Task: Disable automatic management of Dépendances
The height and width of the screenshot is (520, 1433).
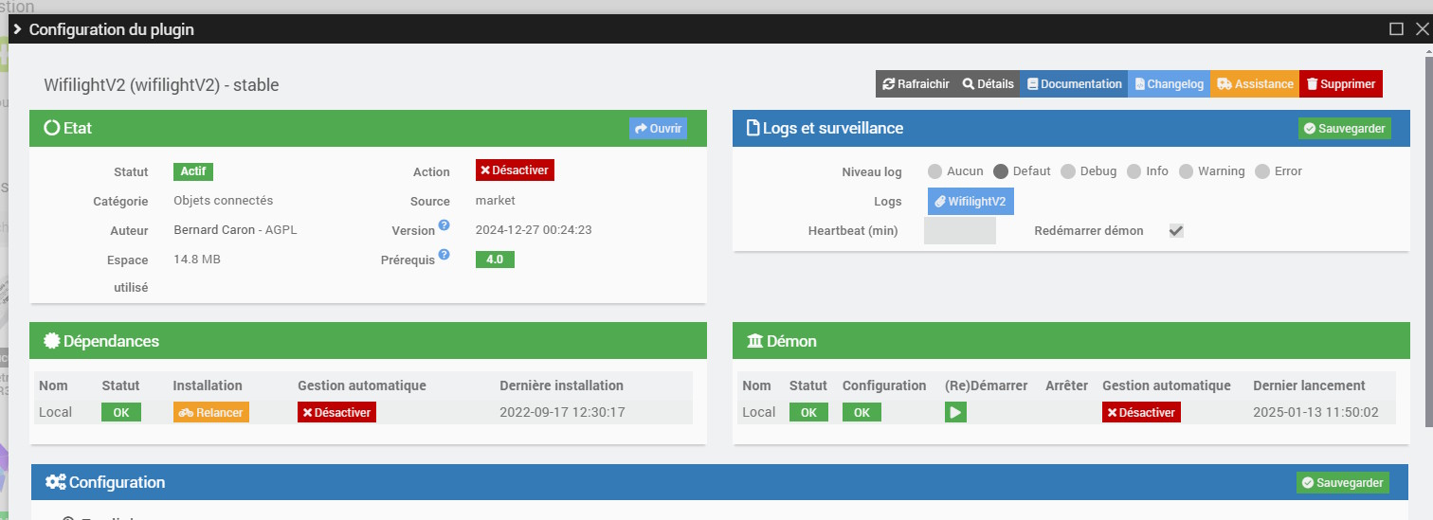Action: 336,412
